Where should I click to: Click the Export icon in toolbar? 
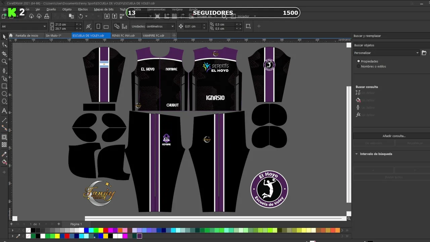(115, 16)
